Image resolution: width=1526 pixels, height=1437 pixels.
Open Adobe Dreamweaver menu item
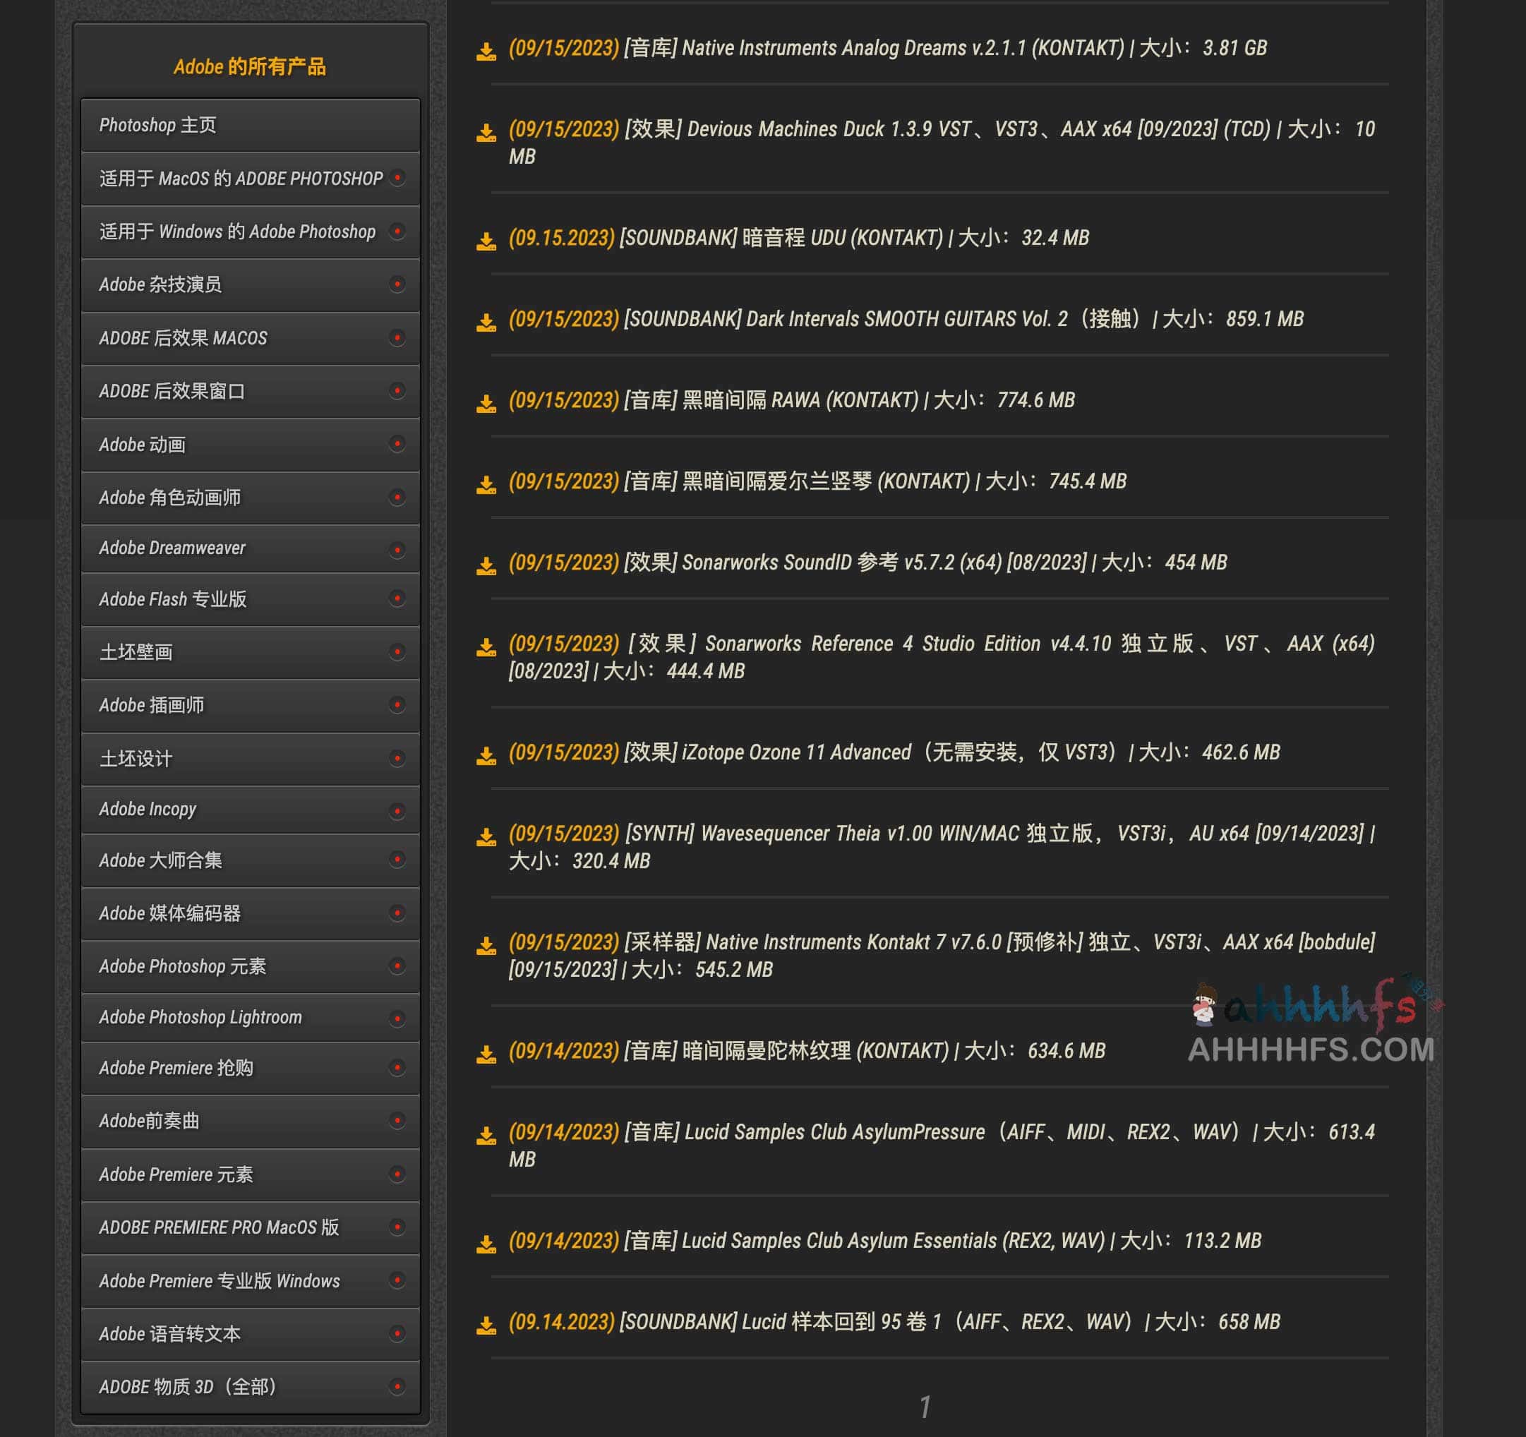tap(251, 549)
